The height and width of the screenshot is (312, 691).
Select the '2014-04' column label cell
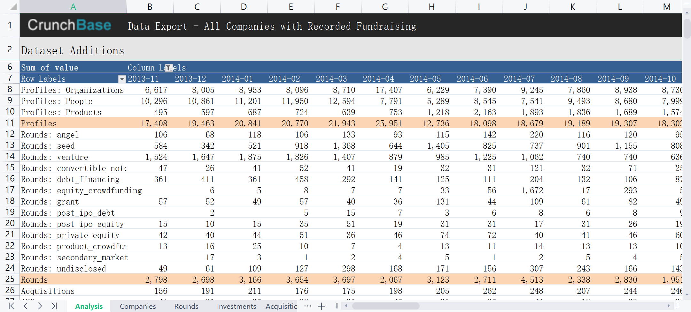(385, 79)
